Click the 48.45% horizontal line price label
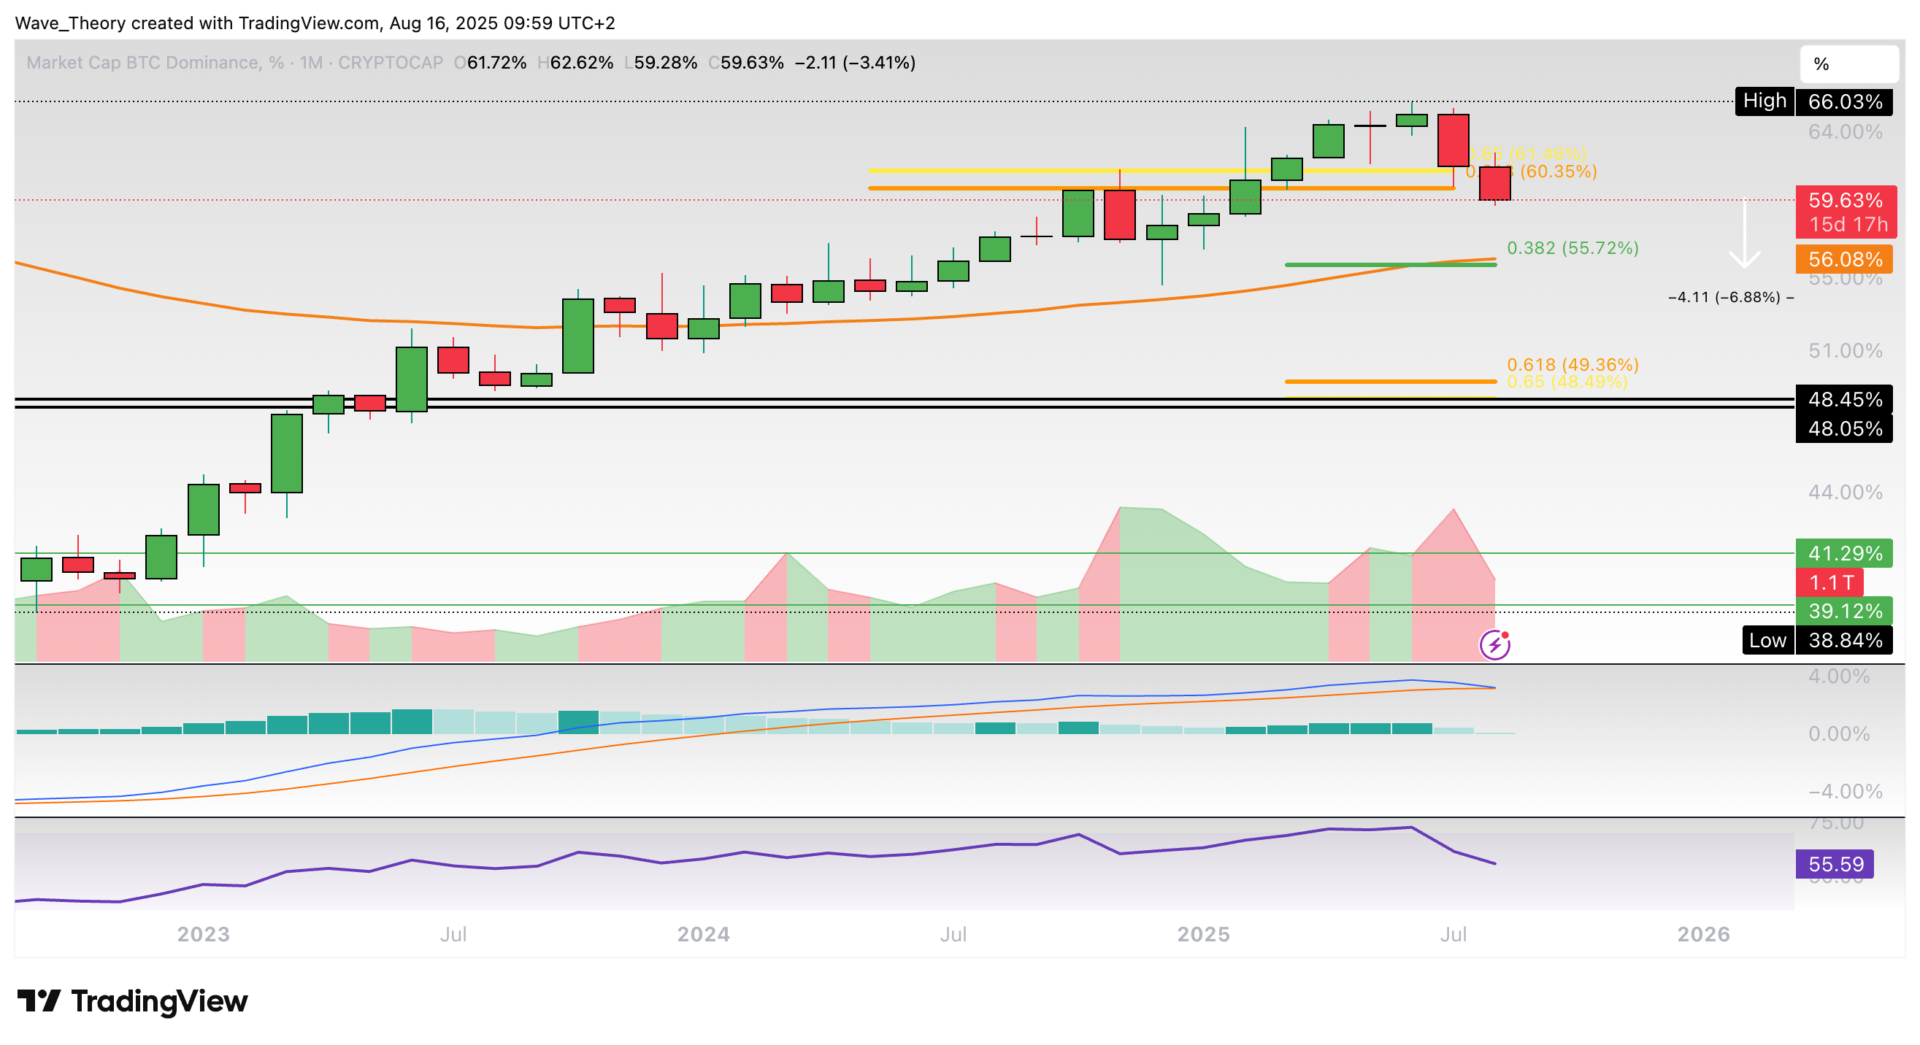Screen dimensions: 1920x1045 (1844, 400)
